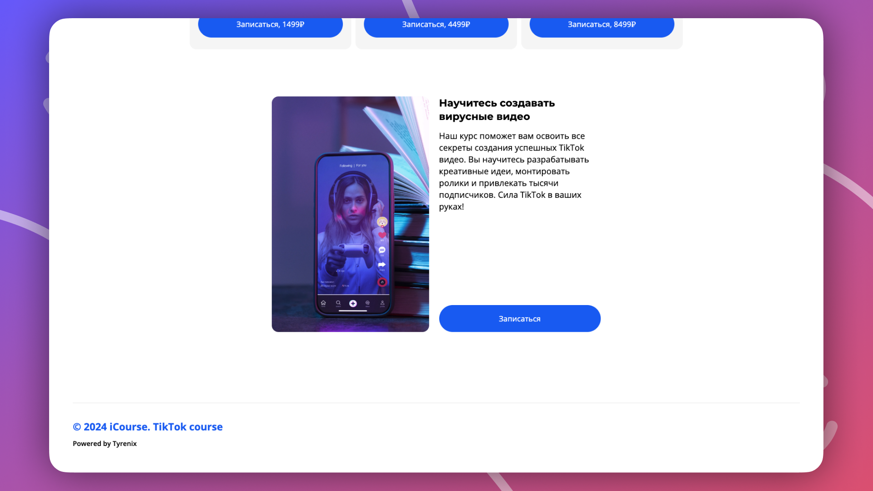The height and width of the screenshot is (491, 873).
Task: Click the profile icon in phone navbar
Action: point(382,303)
